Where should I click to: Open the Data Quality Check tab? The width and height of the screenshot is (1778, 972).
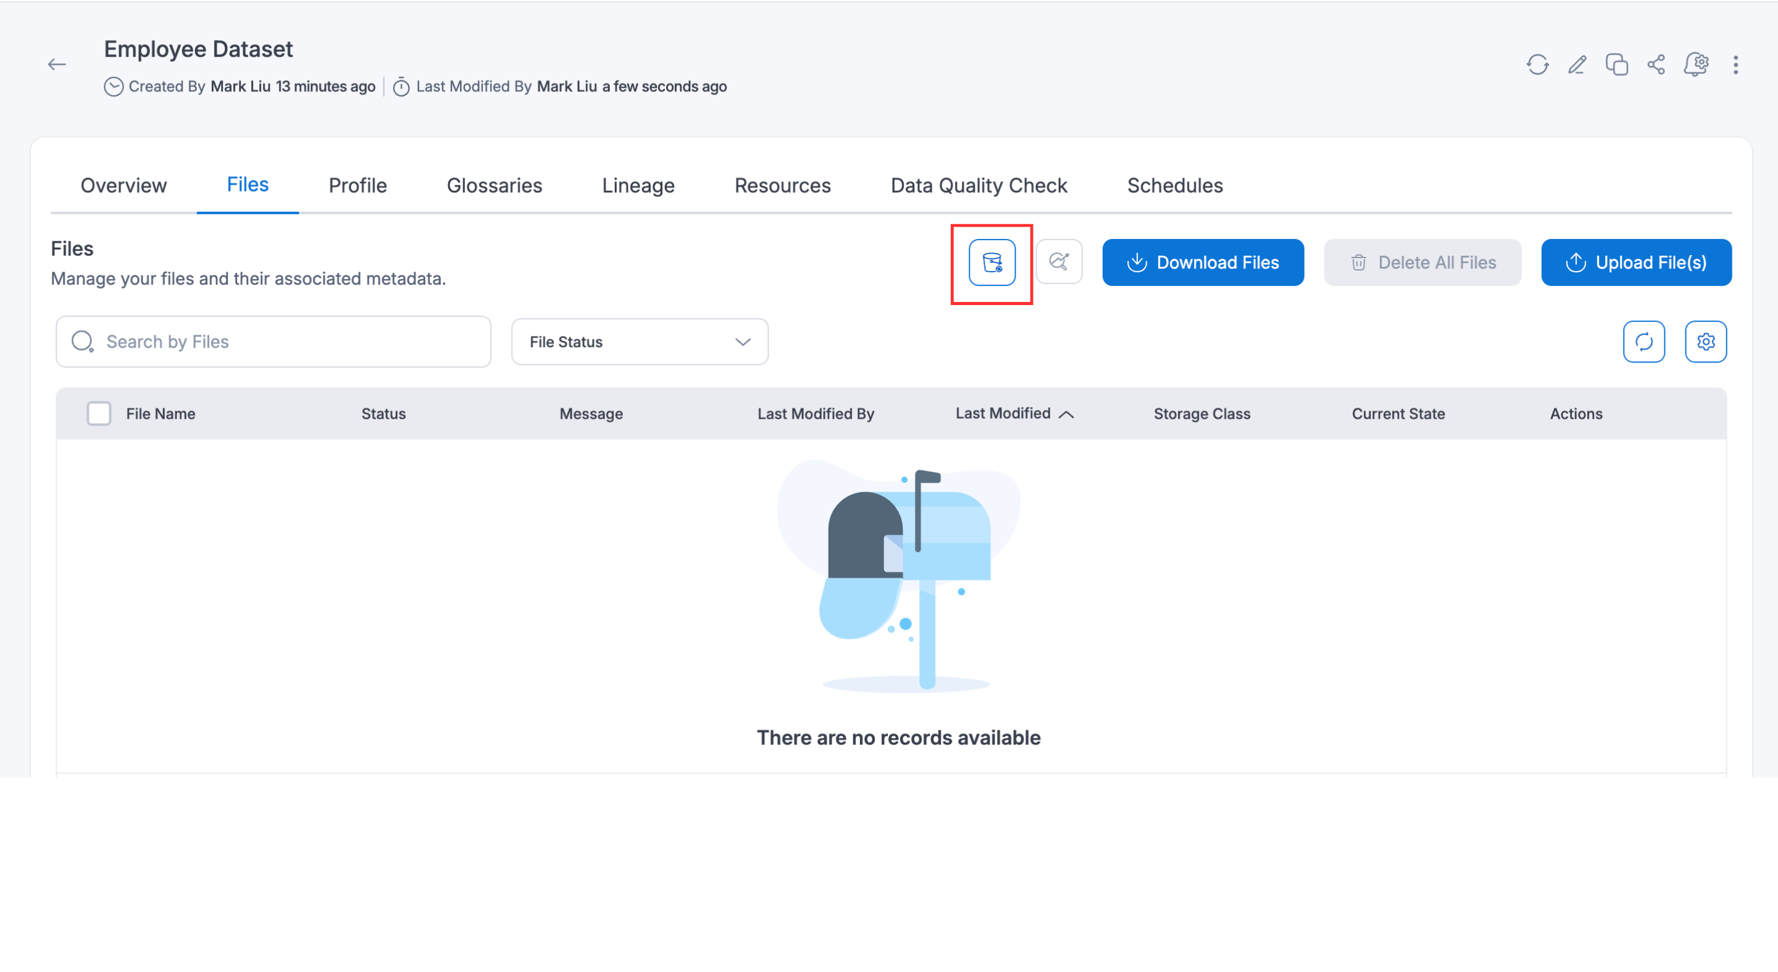[x=978, y=185]
